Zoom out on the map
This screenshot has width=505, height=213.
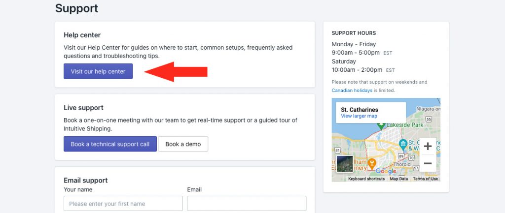point(428,163)
